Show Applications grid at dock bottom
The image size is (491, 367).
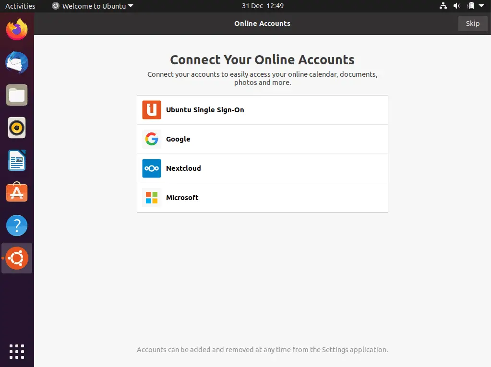(17, 352)
